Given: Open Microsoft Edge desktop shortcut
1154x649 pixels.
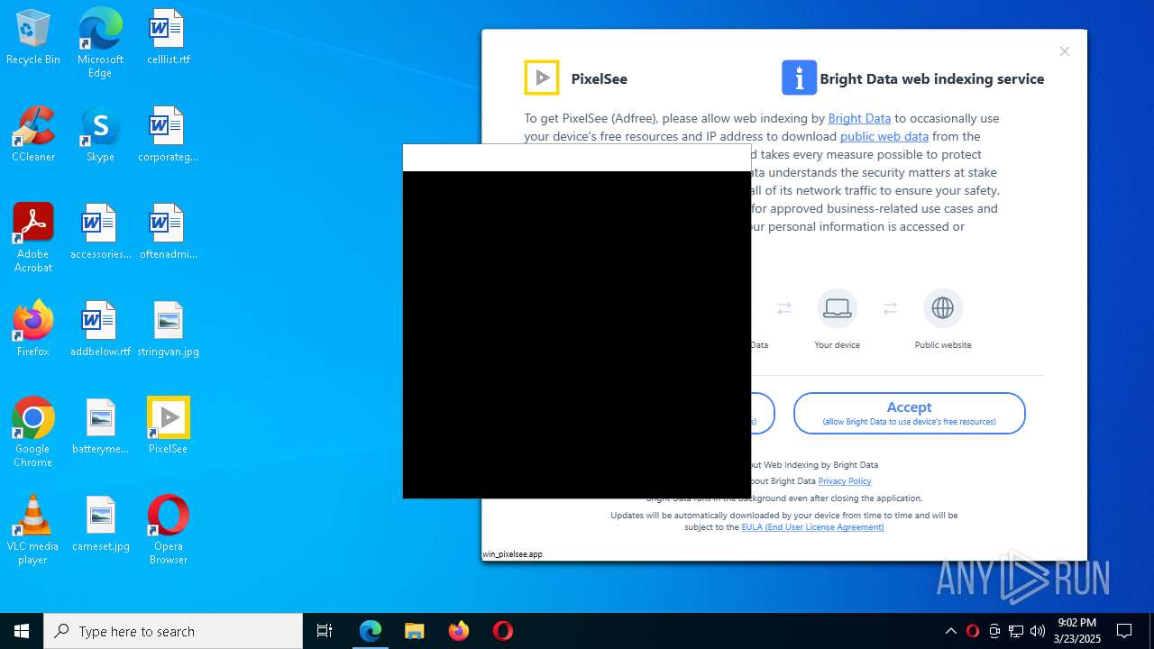Looking at the screenshot, I should point(100,42).
